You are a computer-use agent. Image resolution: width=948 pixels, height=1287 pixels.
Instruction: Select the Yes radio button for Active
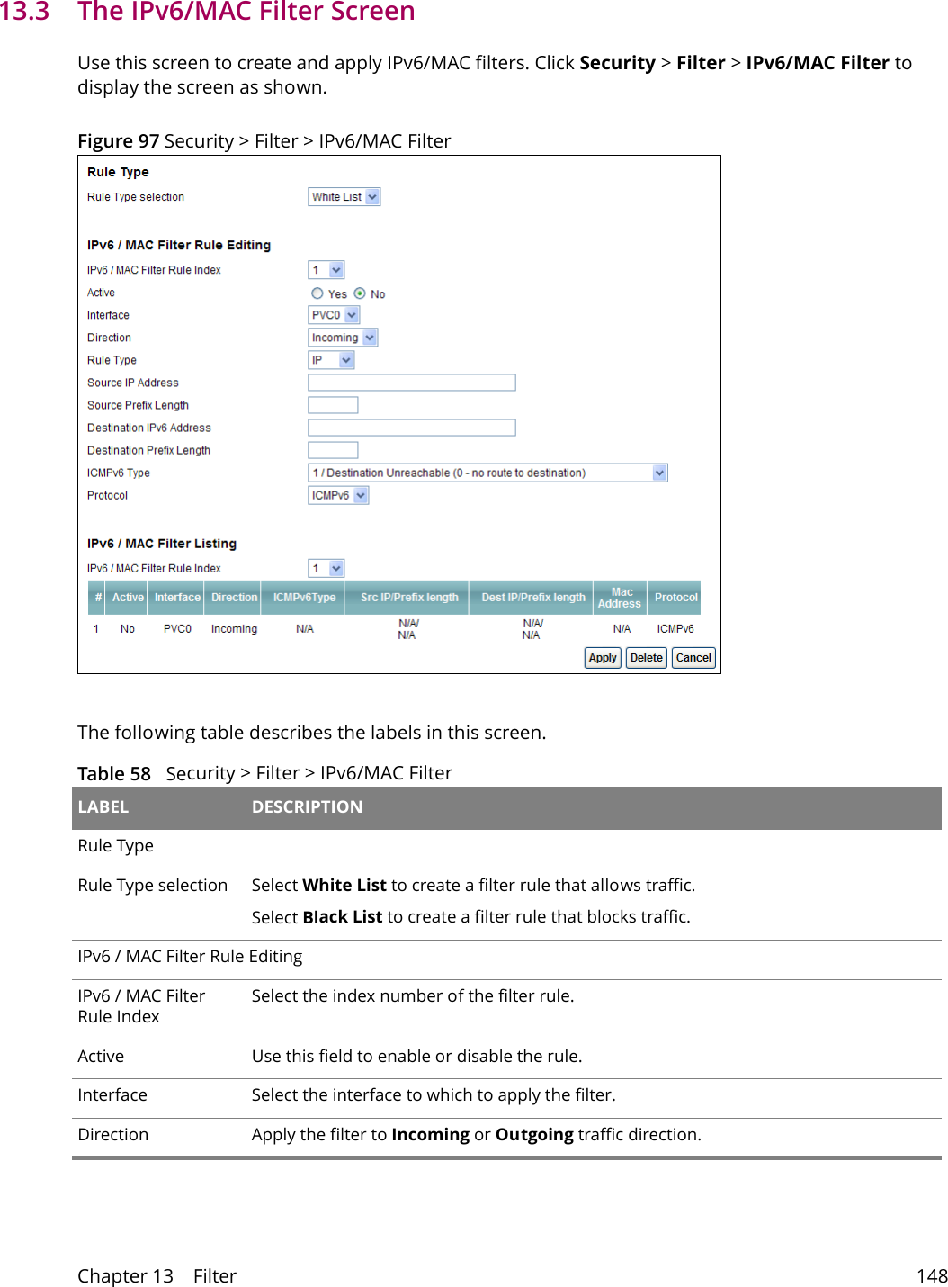317,292
